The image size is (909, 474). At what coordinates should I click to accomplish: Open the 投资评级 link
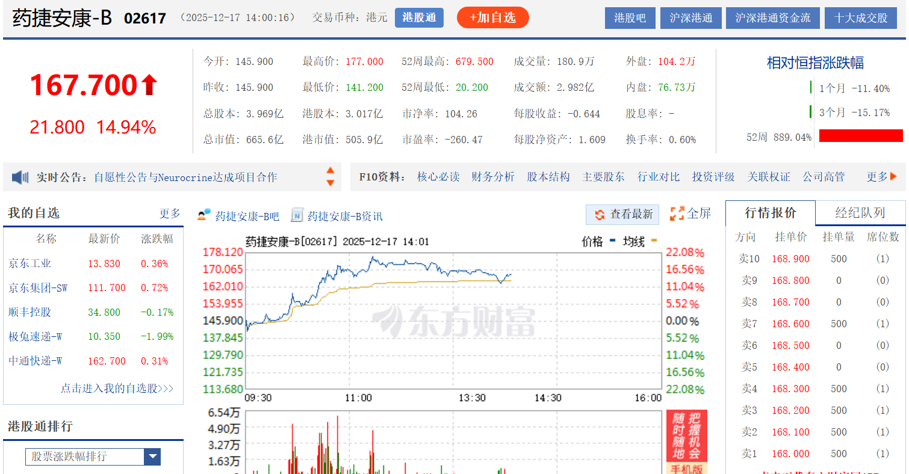coord(713,177)
